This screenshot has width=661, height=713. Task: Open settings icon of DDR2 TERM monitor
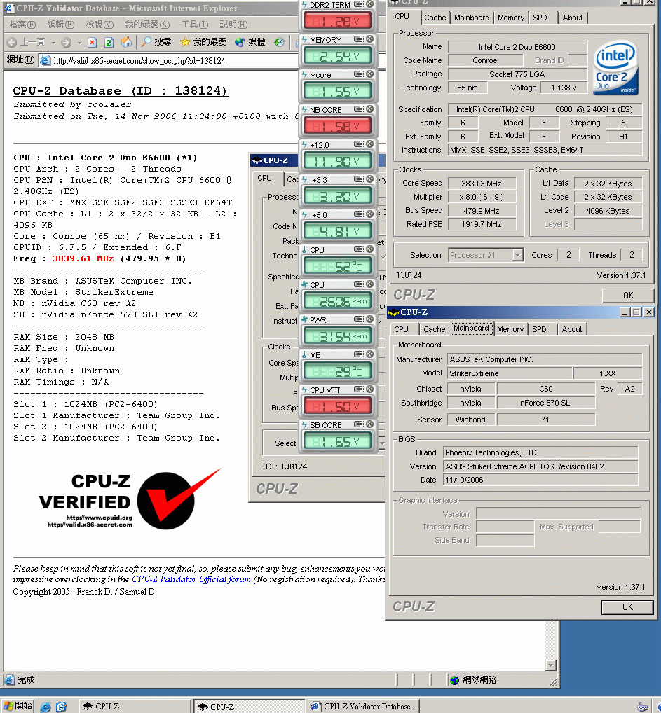(359, 4)
